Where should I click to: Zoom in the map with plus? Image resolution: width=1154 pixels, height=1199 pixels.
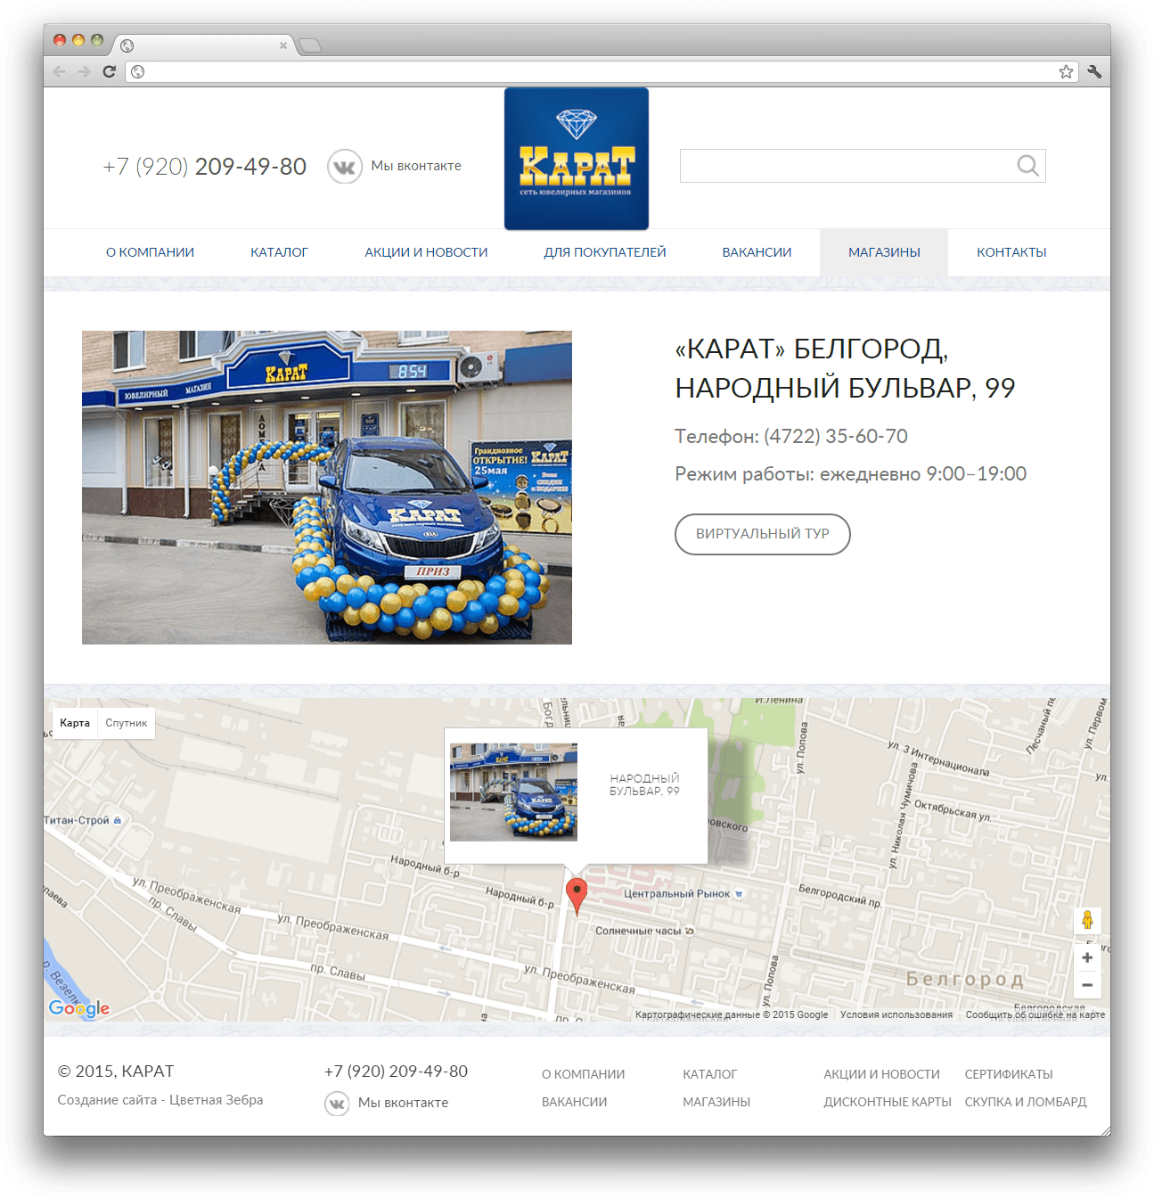click(1087, 957)
